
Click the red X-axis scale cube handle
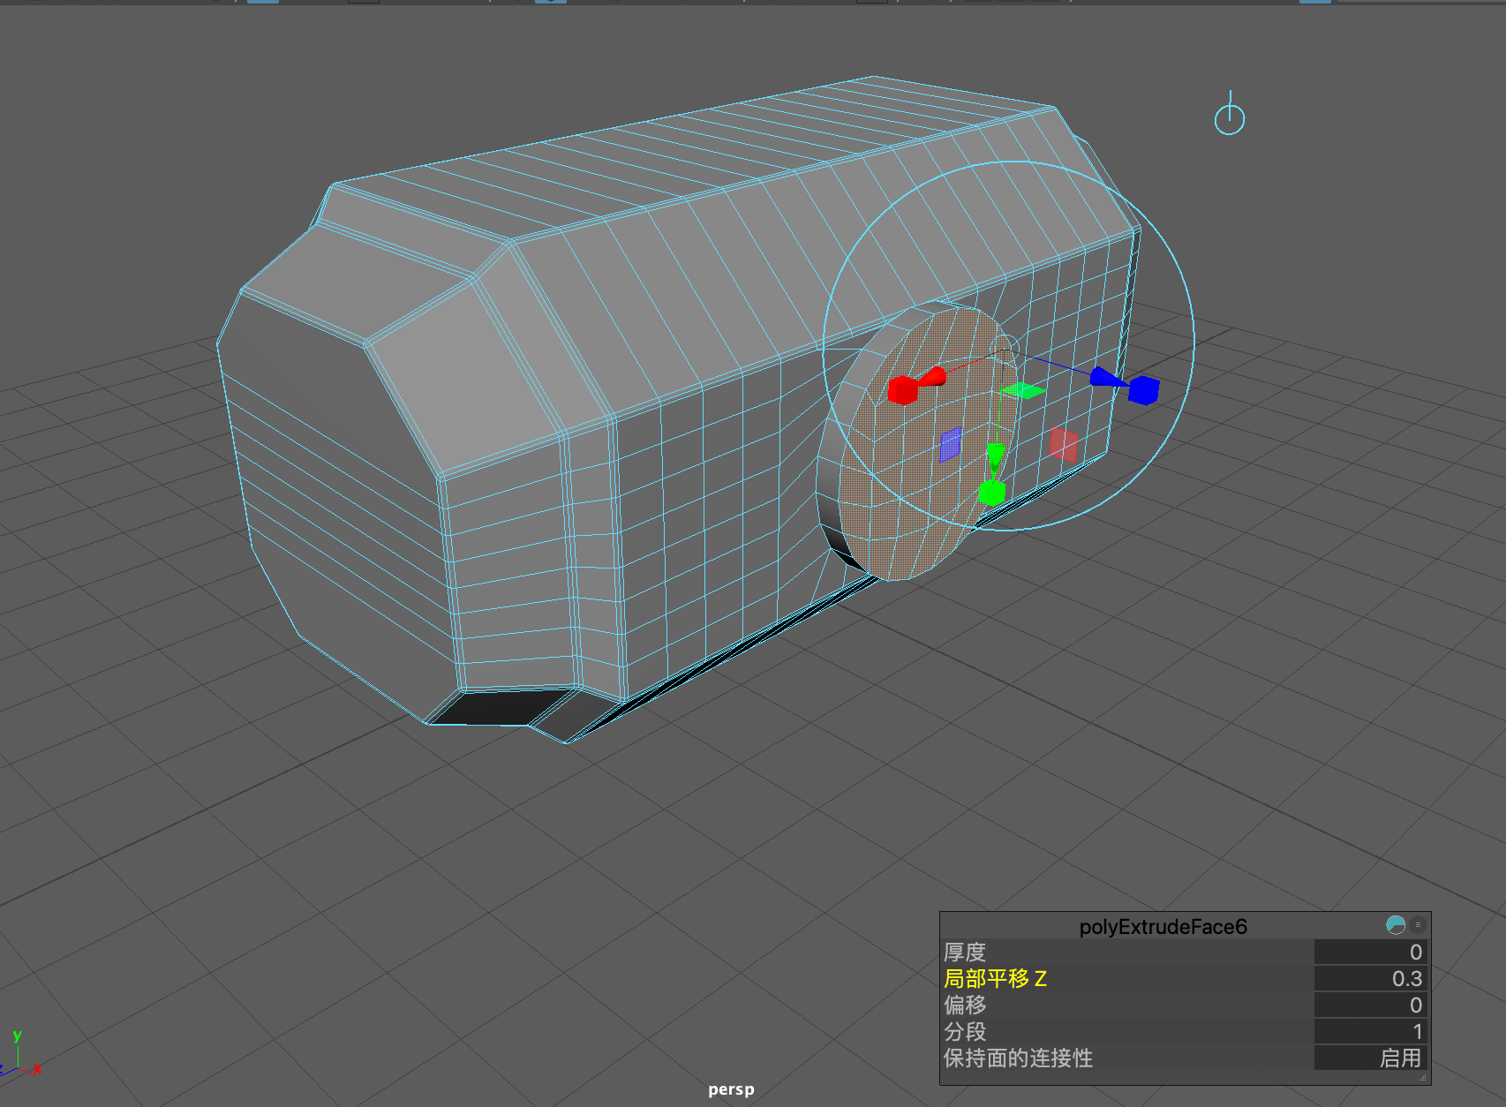click(902, 389)
